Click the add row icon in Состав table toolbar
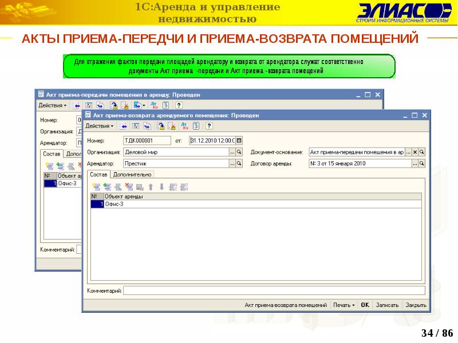Viewport: 458px width, 343px height. 96,186
